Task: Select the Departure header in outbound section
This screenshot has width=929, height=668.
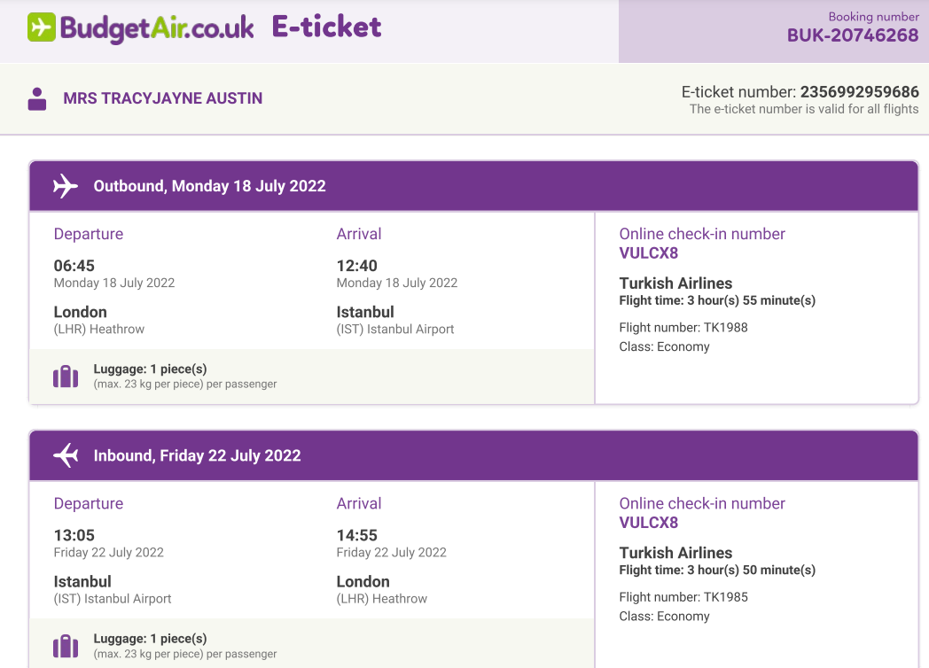Action: (89, 234)
